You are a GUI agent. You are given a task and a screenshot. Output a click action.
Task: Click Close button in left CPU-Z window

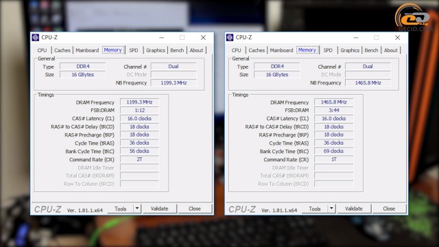tap(195, 209)
